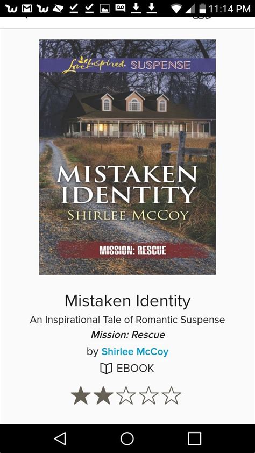Tap the Wi-Fi signal status icon
The image size is (255, 453).
(175, 9)
